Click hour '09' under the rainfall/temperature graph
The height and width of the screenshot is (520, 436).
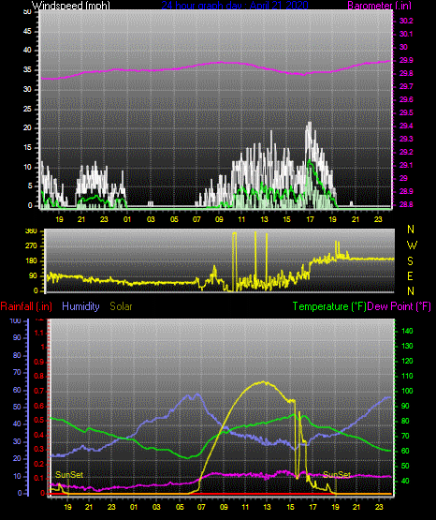tap(224, 507)
